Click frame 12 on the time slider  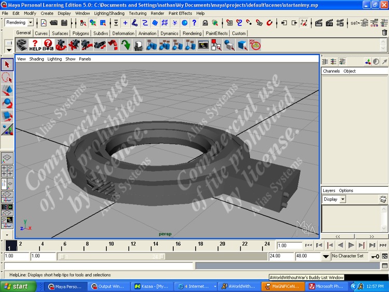133,246
